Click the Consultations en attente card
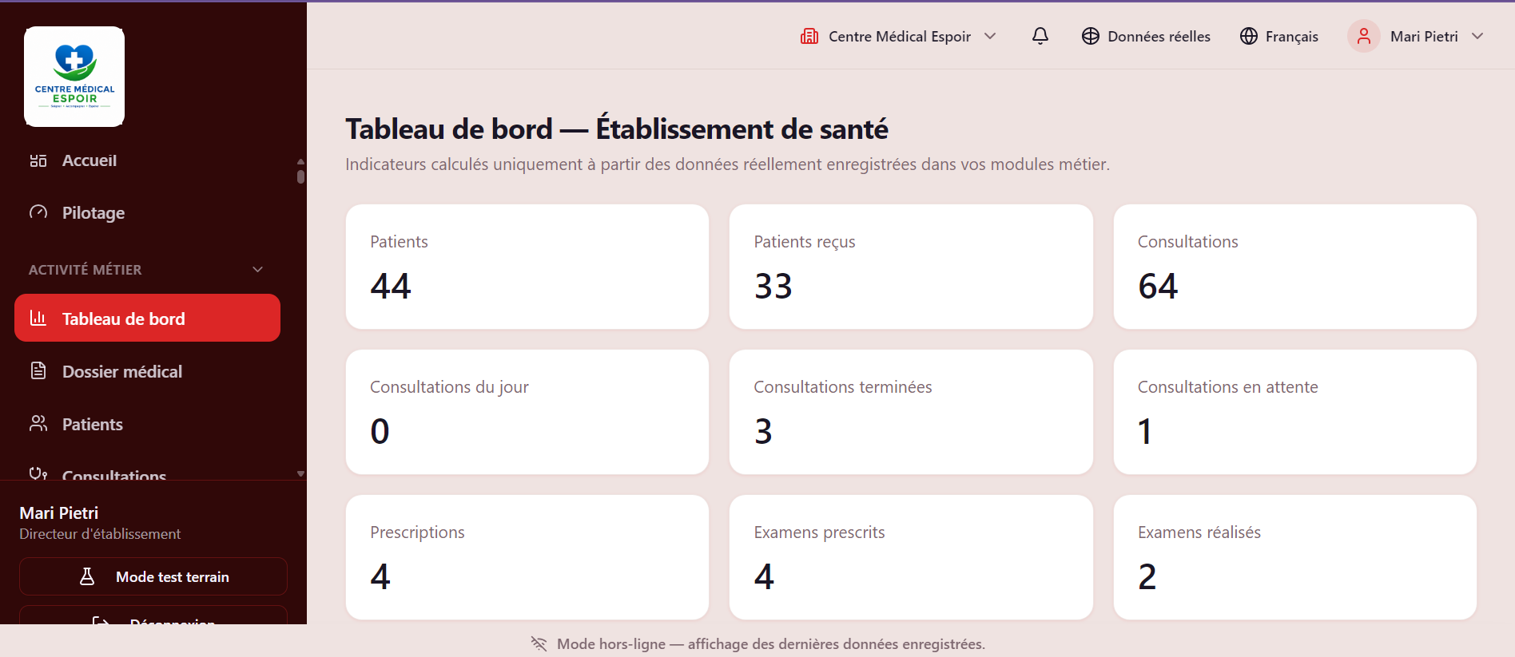The width and height of the screenshot is (1515, 657). pyautogui.click(x=1294, y=412)
